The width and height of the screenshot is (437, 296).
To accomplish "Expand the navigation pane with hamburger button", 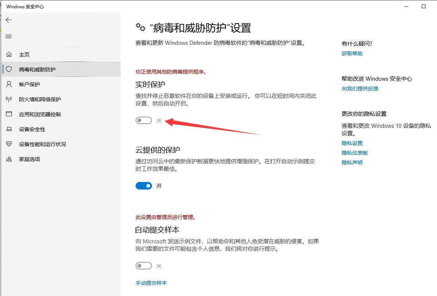I will 9,37.
